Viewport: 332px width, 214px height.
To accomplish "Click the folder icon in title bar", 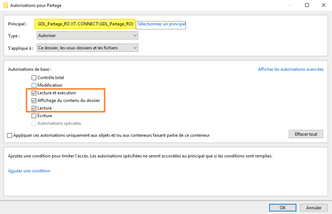I will (6, 5).
